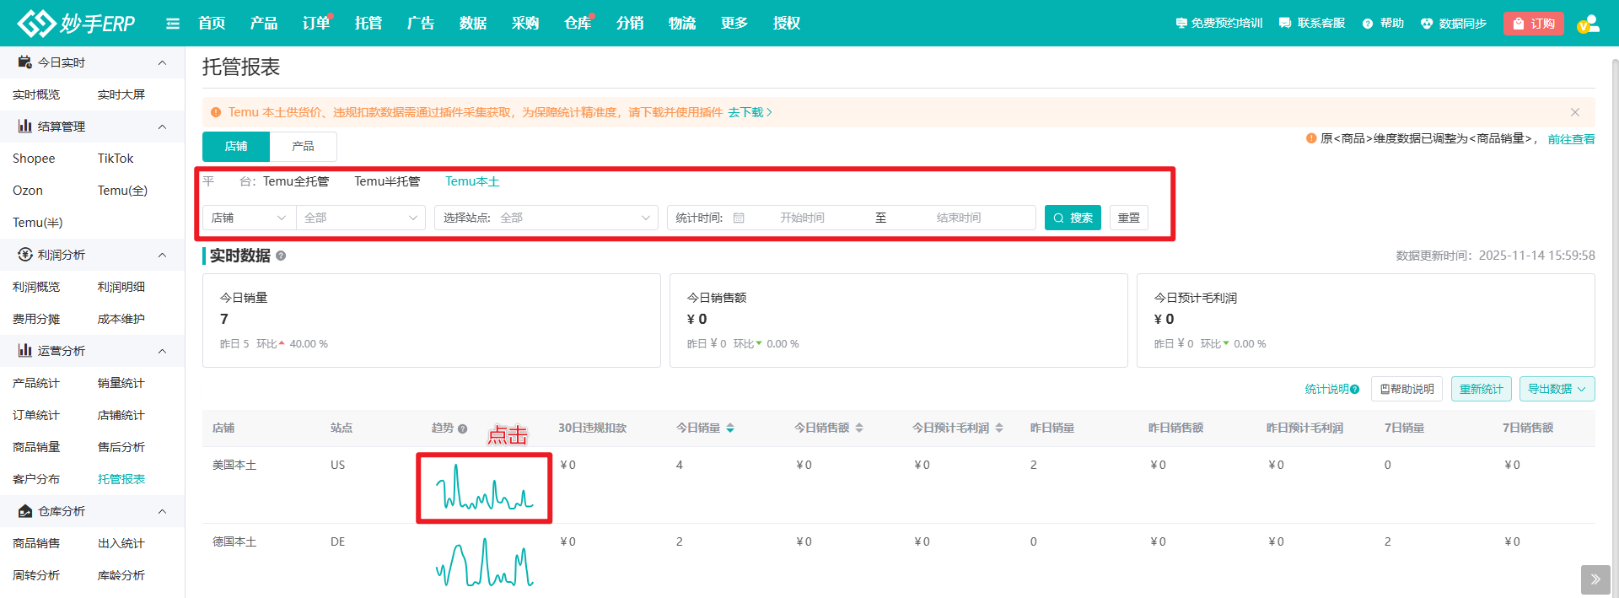Collapse the 仓库分析 sidebar section

coord(162,511)
